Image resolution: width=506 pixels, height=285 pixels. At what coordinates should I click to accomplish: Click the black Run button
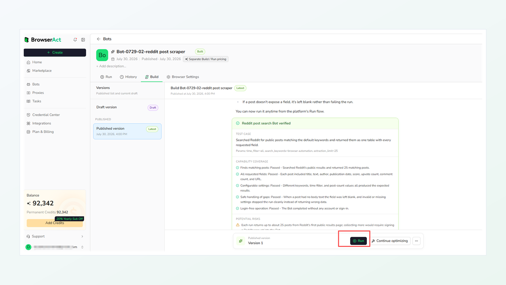click(x=359, y=241)
